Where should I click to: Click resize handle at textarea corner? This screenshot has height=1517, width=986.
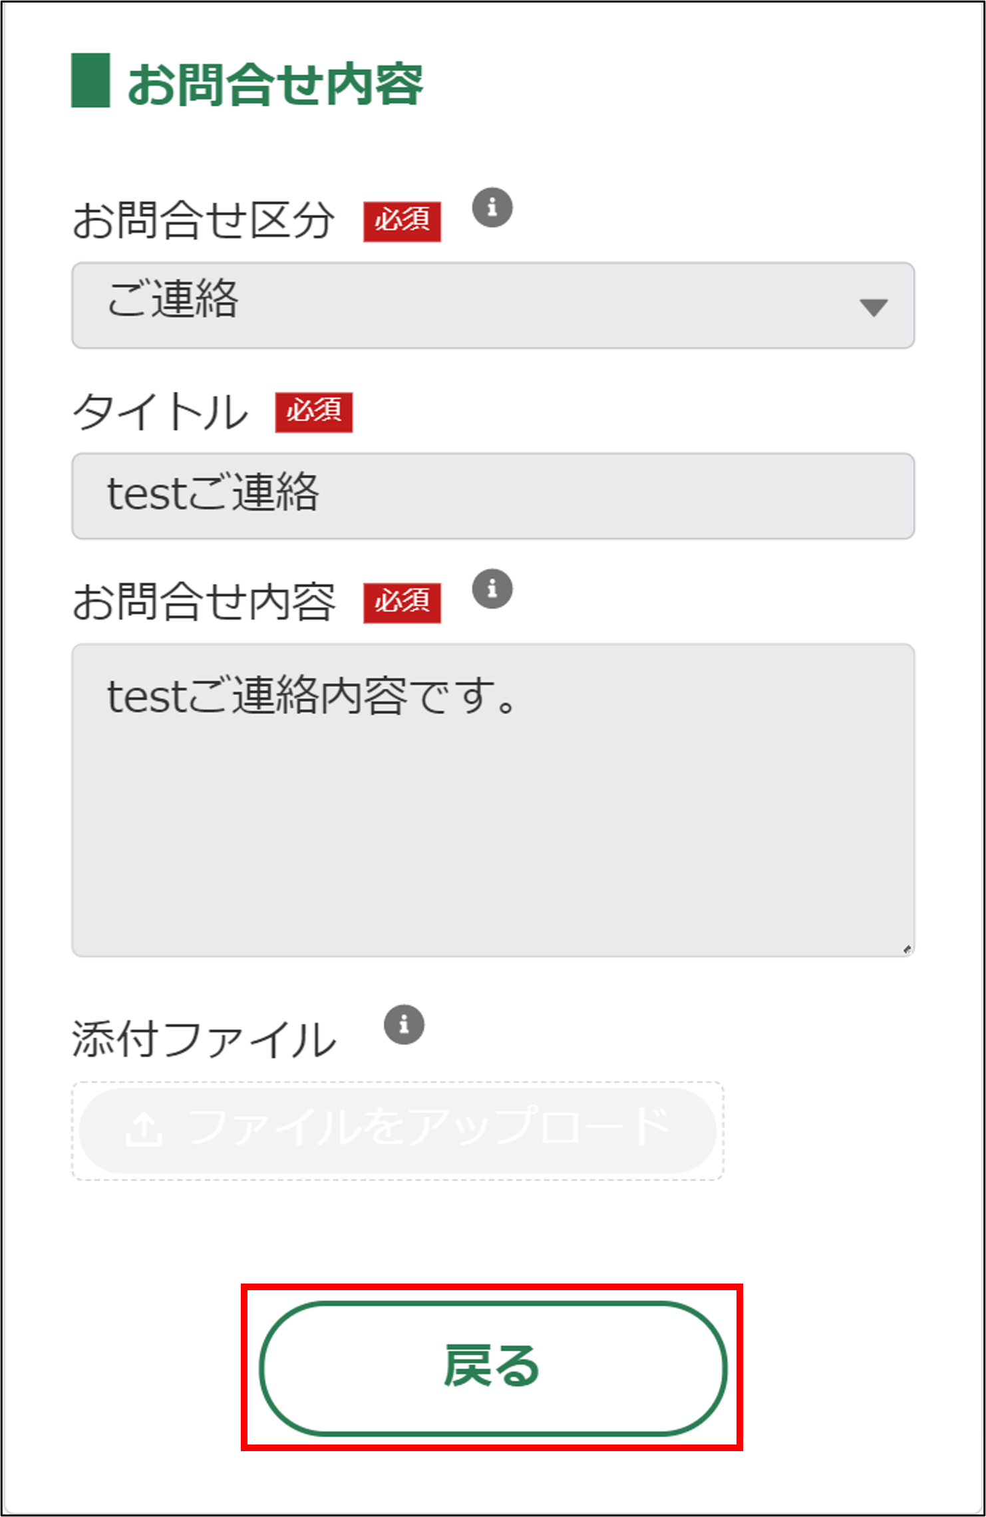pyautogui.click(x=907, y=950)
